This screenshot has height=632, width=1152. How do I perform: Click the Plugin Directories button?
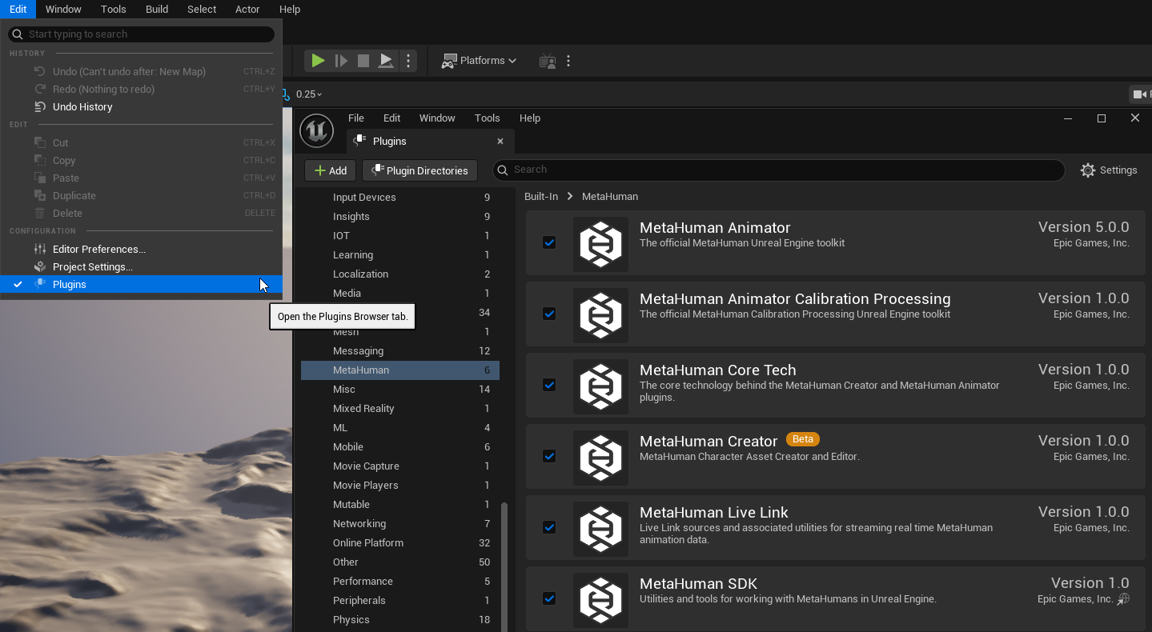419,170
